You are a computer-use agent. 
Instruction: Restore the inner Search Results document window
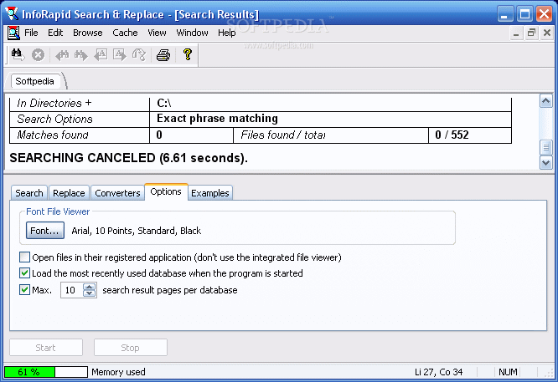pos(531,33)
